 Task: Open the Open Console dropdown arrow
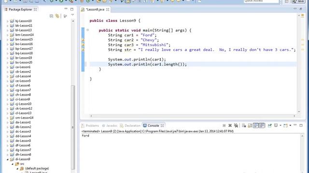tap(290, 125)
